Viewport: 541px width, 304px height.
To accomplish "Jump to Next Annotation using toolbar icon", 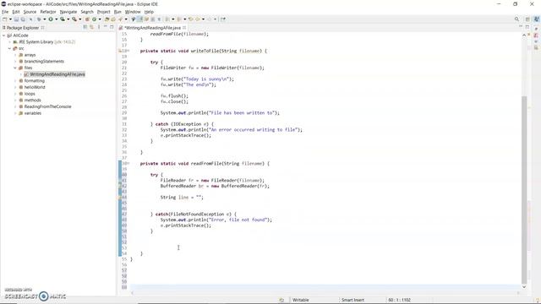I will tap(167, 19).
